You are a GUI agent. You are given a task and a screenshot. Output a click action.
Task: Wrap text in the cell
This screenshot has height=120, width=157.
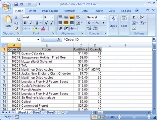(x=78, y=17)
